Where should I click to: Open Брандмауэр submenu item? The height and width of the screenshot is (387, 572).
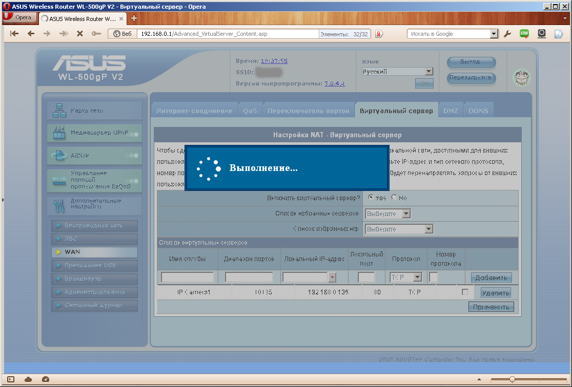[x=95, y=278]
